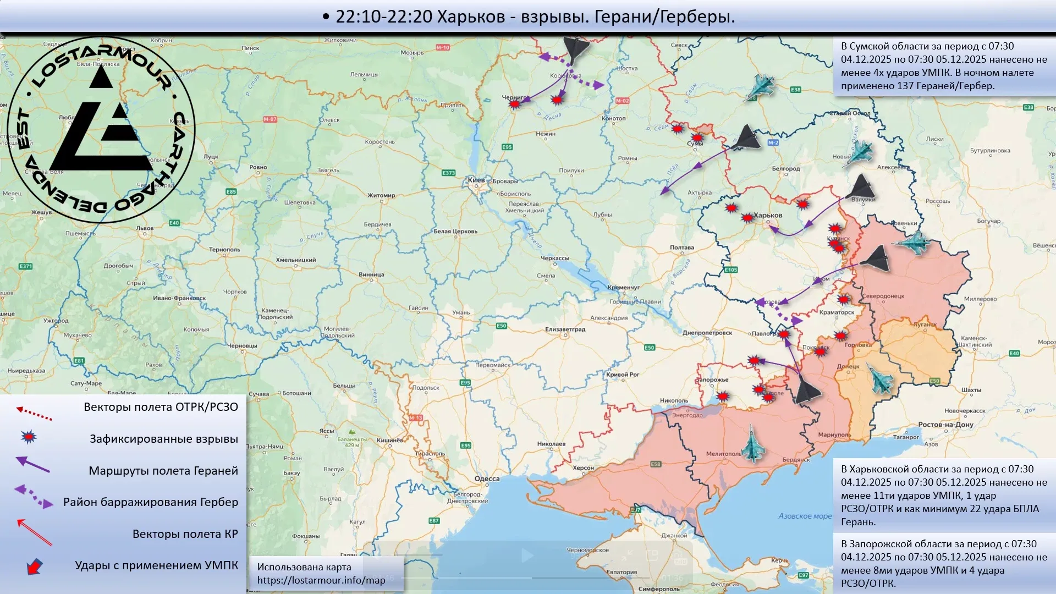The image size is (1056, 594).
Task: Click the Сумская область strike summary text box
Action: tap(944, 66)
